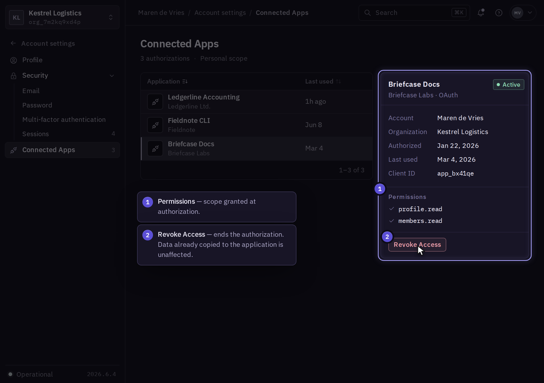Click the Fieldnote CLI app icon

(x=155, y=125)
